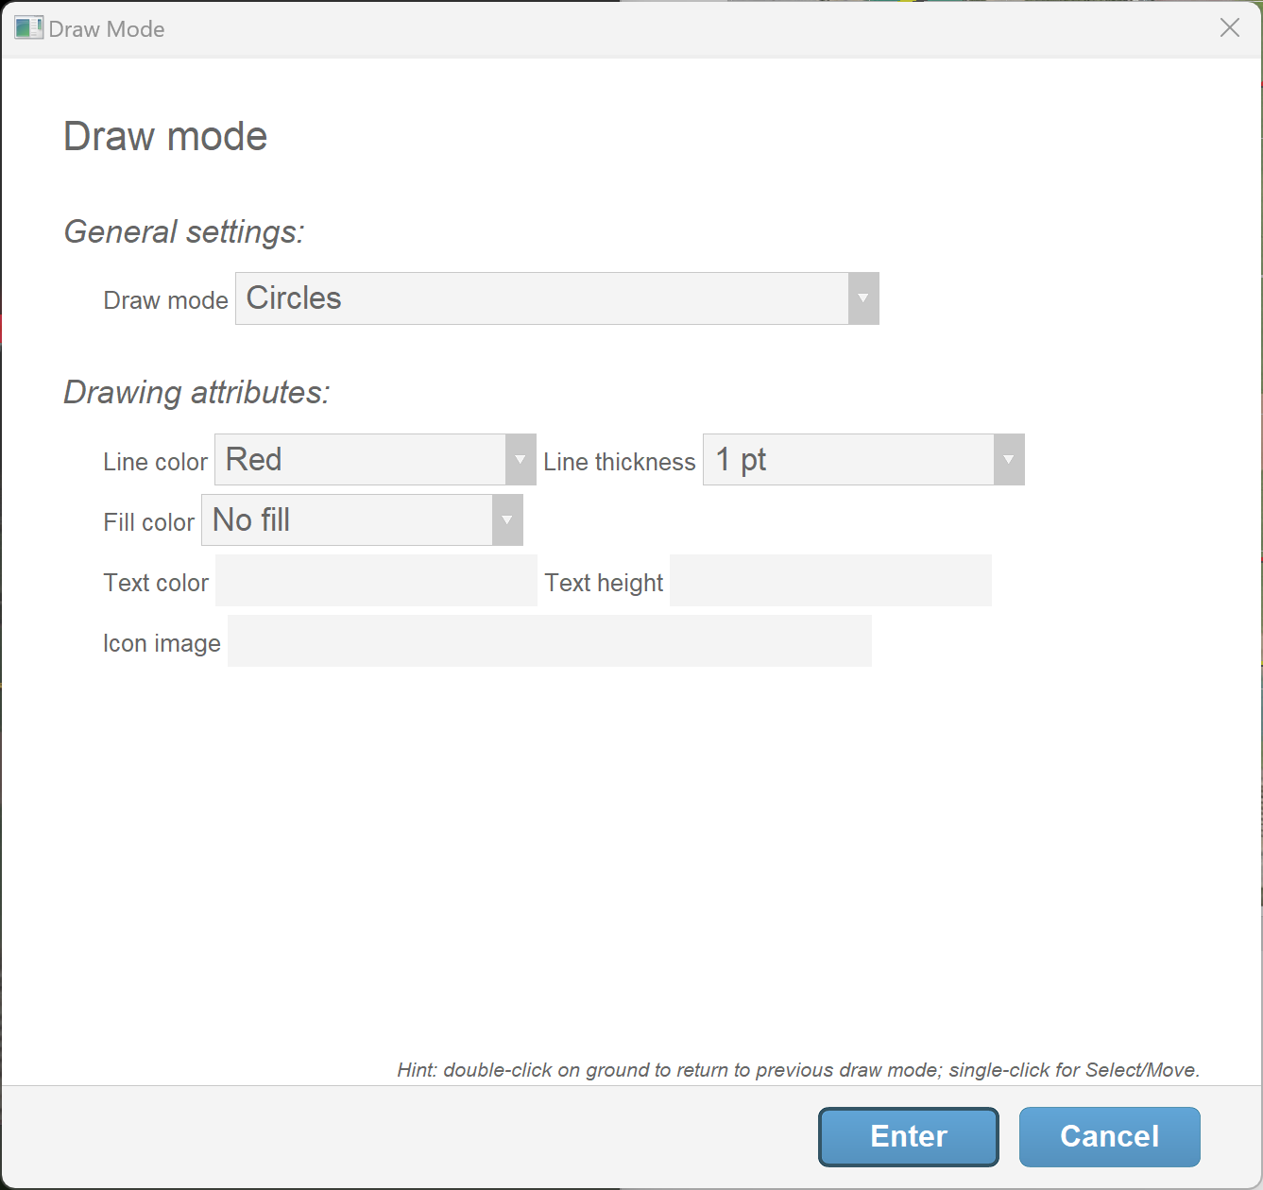Click the hint text about double-click on ground
The image size is (1263, 1190).
pyautogui.click(x=798, y=1070)
